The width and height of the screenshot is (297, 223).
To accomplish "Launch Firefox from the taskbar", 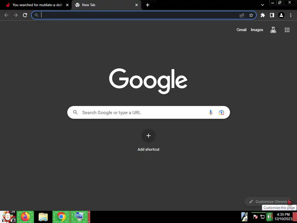I will pos(25,217).
